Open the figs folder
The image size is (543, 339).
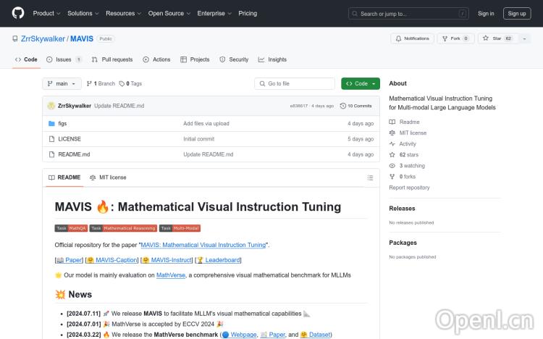pyautogui.click(x=62, y=123)
